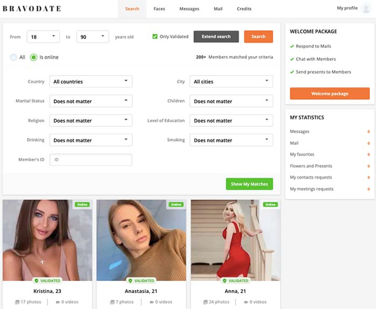
Task: Open the Country dropdown
Action: pyautogui.click(x=91, y=81)
